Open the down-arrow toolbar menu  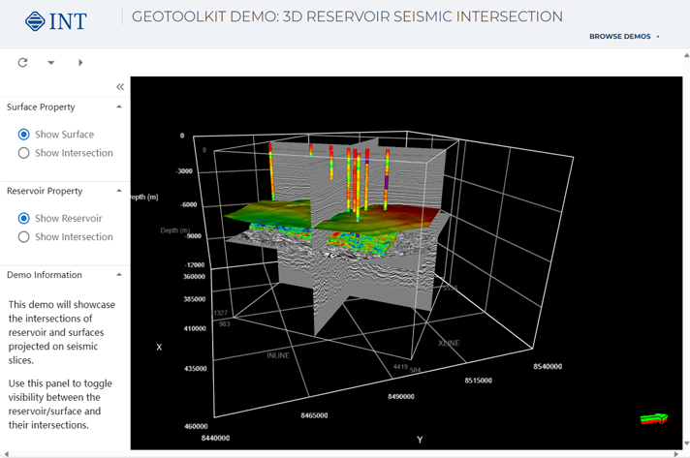click(51, 63)
